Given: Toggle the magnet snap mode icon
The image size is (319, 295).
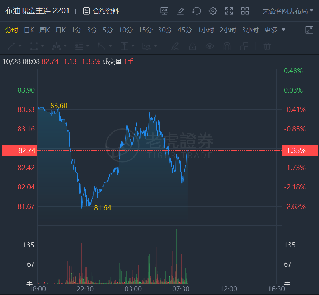Looking at the screenshot, I should point(227,46).
